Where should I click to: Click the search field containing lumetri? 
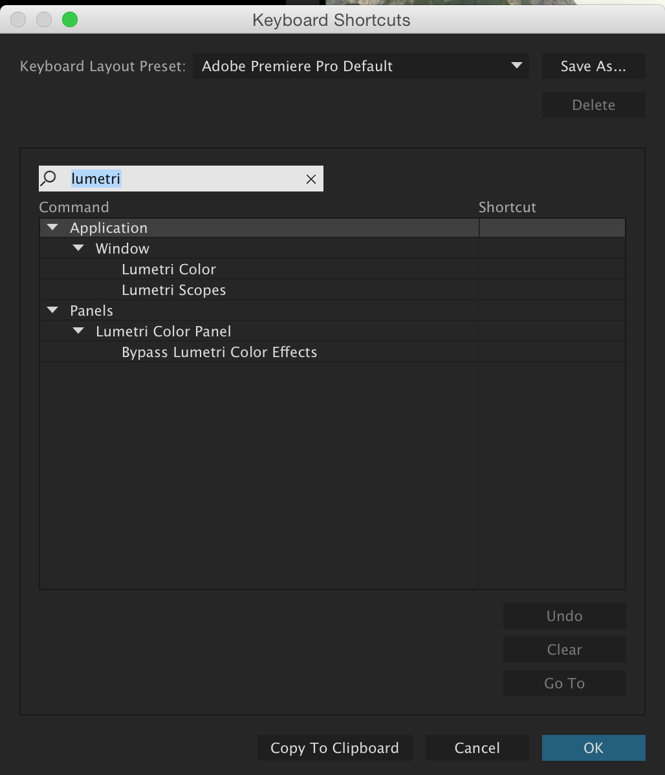[181, 179]
